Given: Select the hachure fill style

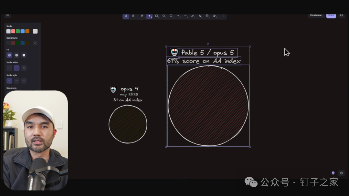Looking at the screenshot, I should [x=9, y=55].
